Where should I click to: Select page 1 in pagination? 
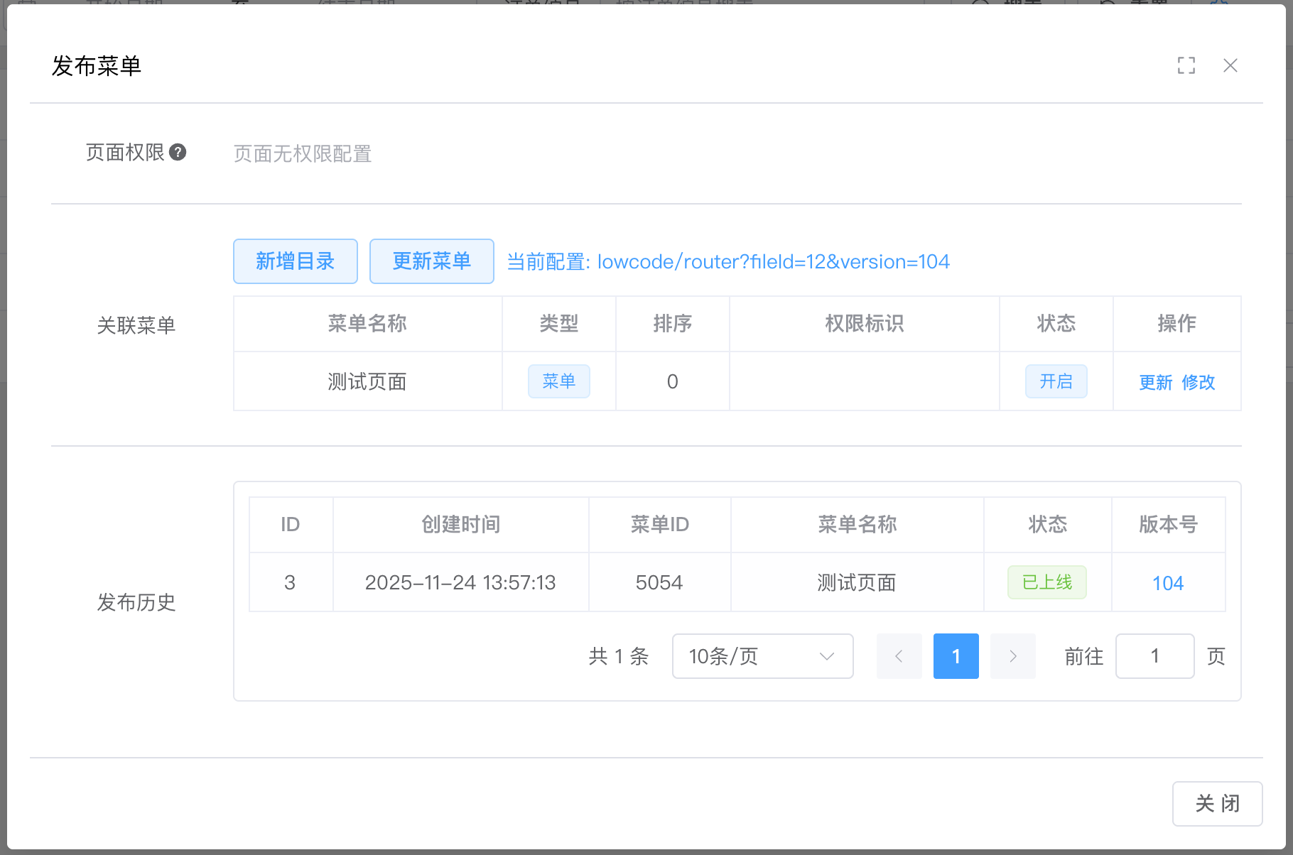coord(956,656)
